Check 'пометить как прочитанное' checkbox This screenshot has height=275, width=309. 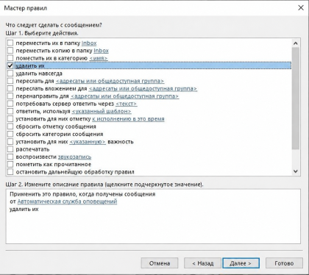tap(10, 165)
